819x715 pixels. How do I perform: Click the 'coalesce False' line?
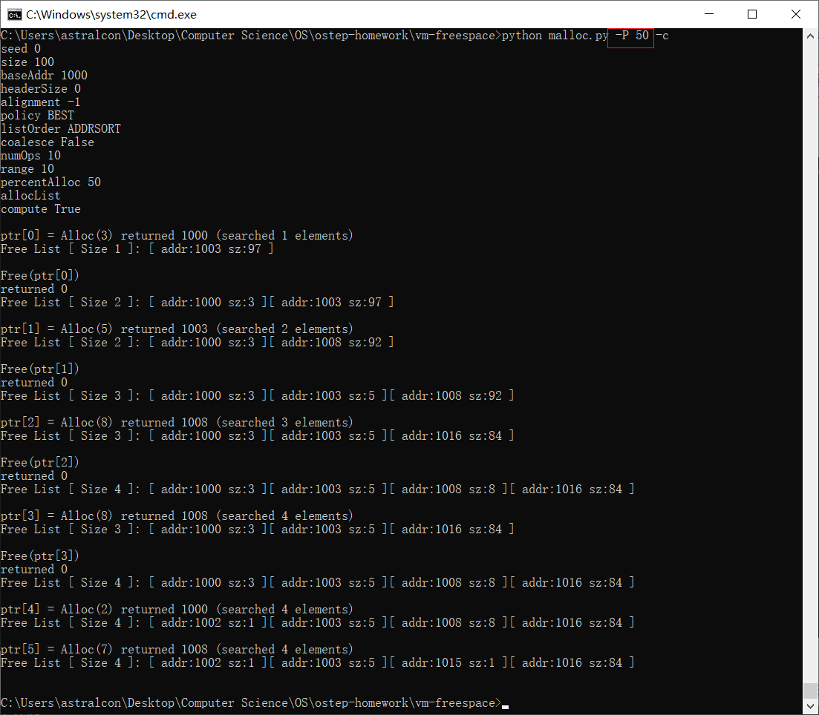(x=48, y=142)
